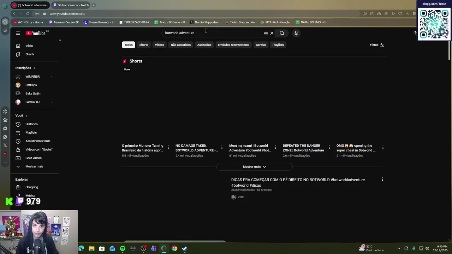
Task: Open Vídeos com "Gostei" list
Action: 35,150
